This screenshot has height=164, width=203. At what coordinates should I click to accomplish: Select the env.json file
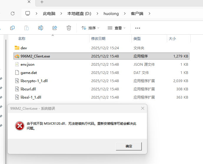pos(27,64)
